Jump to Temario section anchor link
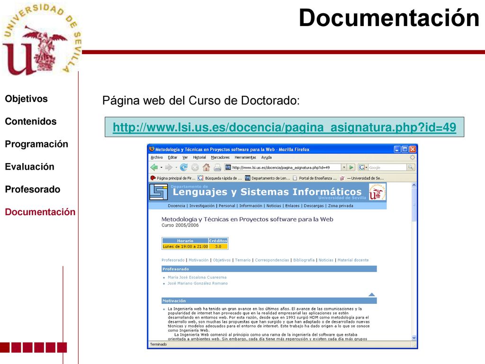 click(x=243, y=260)
